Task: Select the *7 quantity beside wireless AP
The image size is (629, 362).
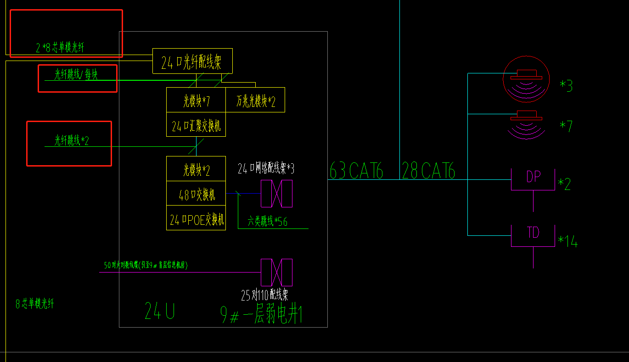Action: pos(566,126)
